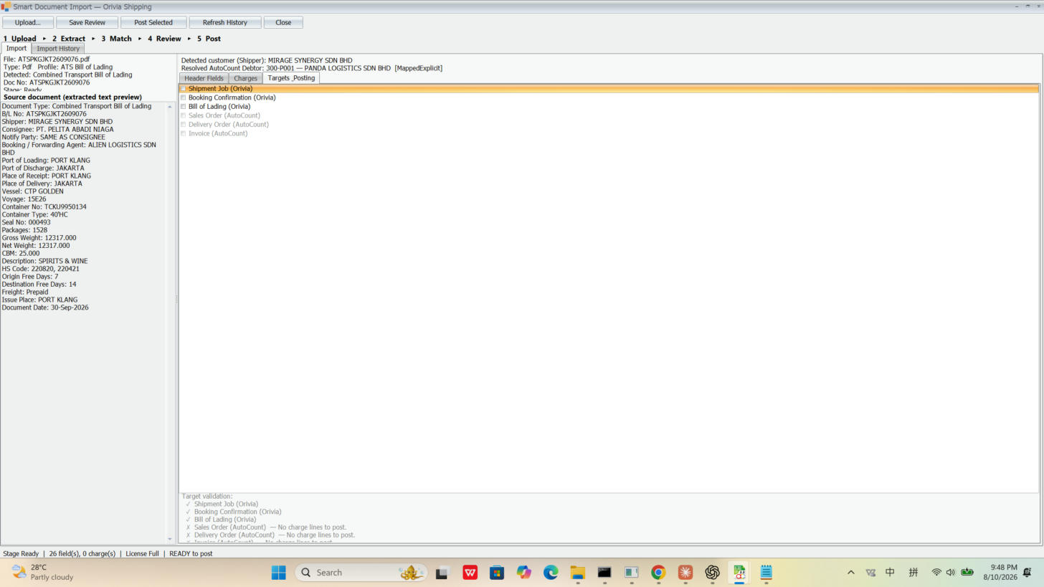Tick the Delivery Order (AutoCount) checkbox
The width and height of the screenshot is (1044, 587).
[184, 125]
